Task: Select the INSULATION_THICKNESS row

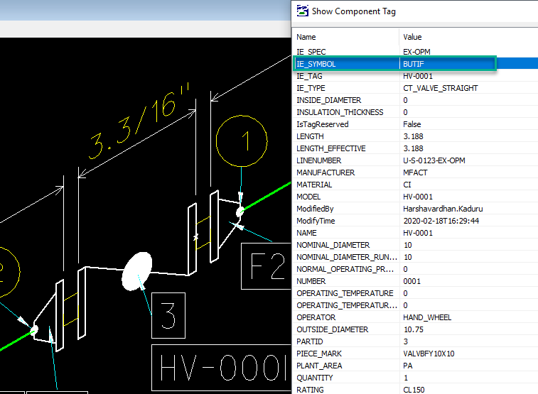Action: tap(415, 112)
